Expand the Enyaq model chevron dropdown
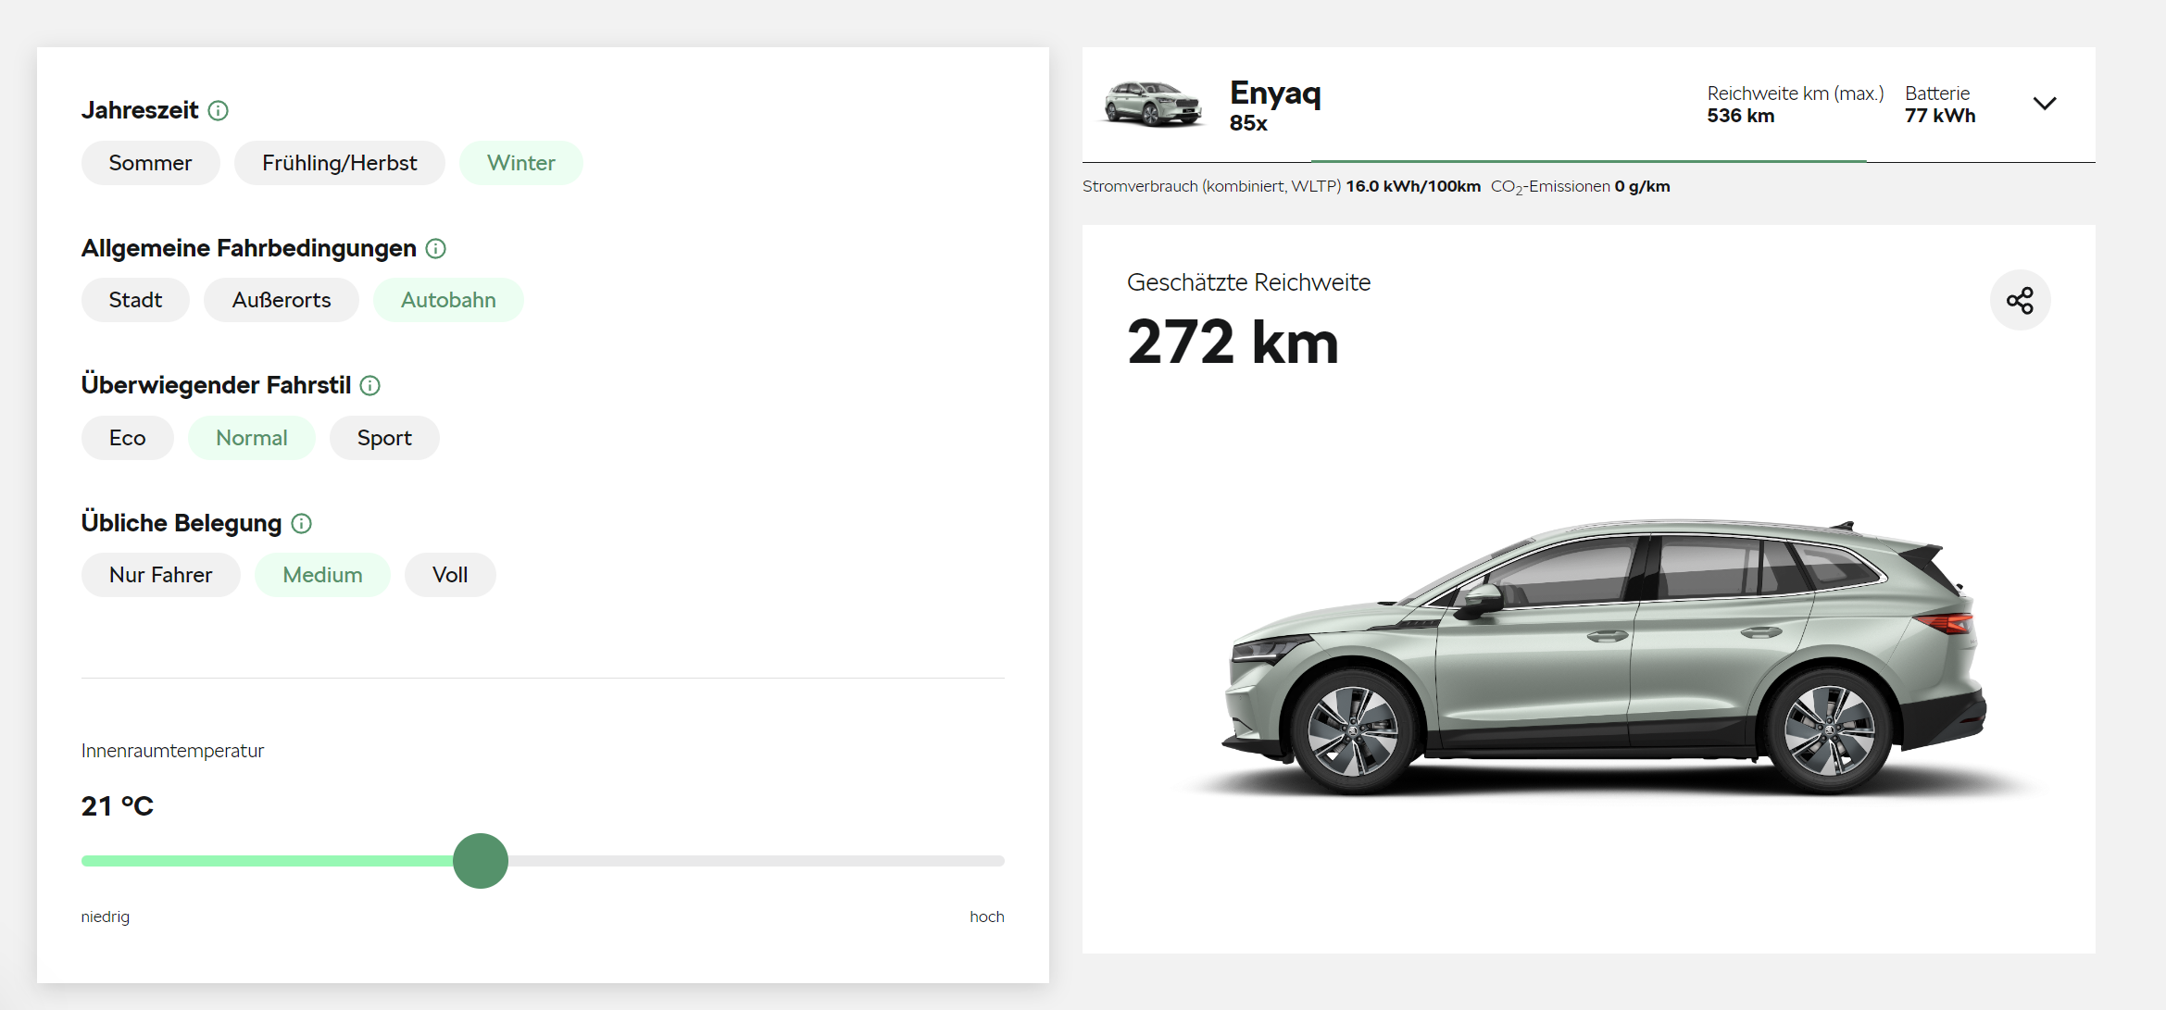The height and width of the screenshot is (1010, 2166). coord(2044,104)
